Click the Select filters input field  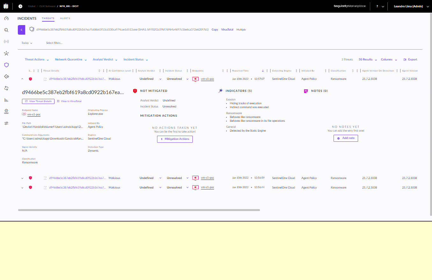[x=54, y=43]
